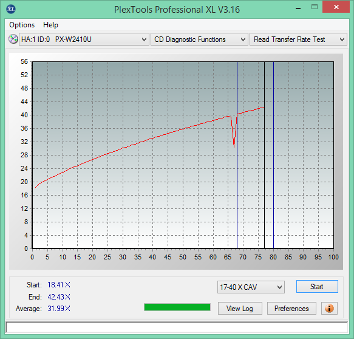Open the Options menu
Viewport: 354px width, 339px height.
coord(22,25)
